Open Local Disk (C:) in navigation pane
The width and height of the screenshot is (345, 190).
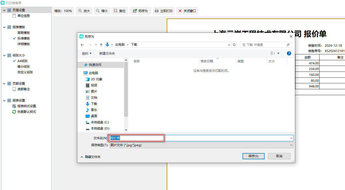(100, 122)
